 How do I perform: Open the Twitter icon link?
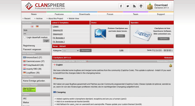[127, 6]
